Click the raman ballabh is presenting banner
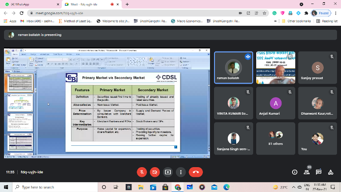341x192 pixels. (170, 35)
